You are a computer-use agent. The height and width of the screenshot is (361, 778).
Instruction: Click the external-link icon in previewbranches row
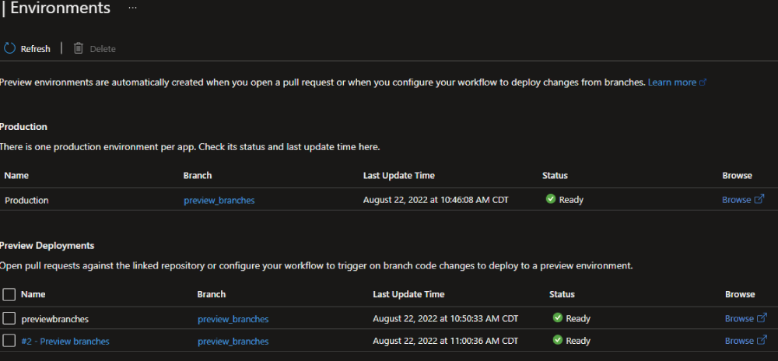click(x=762, y=318)
